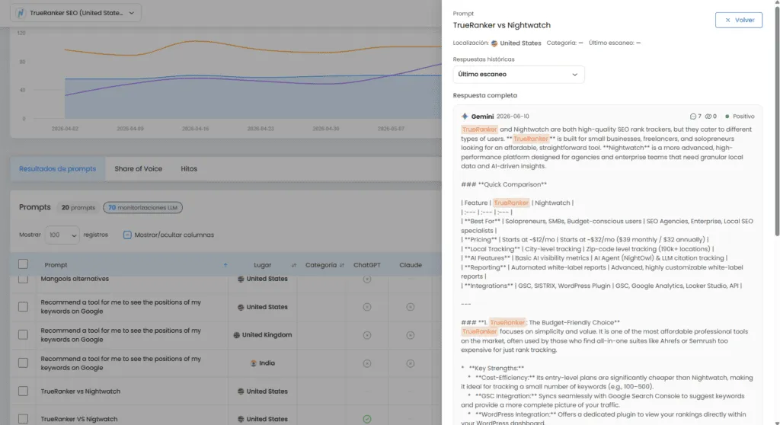Click the Respuesta completa label

pos(485,95)
